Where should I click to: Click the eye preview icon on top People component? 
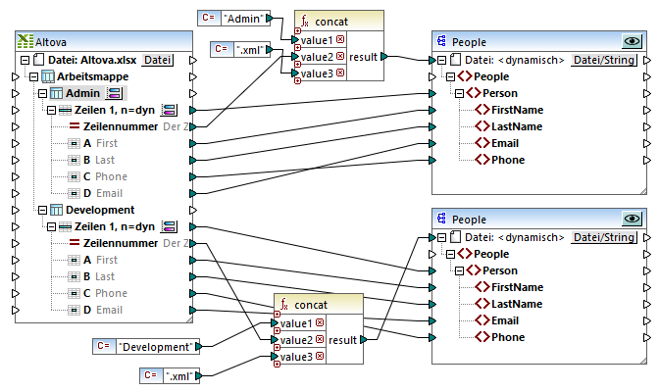tap(633, 42)
